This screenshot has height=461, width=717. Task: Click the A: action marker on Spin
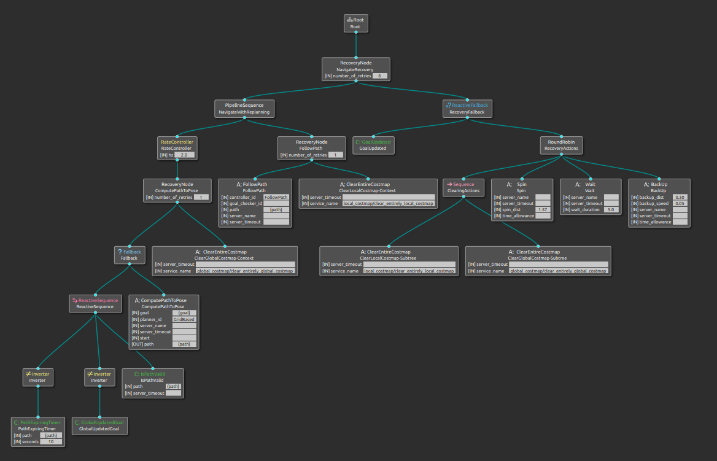click(509, 184)
